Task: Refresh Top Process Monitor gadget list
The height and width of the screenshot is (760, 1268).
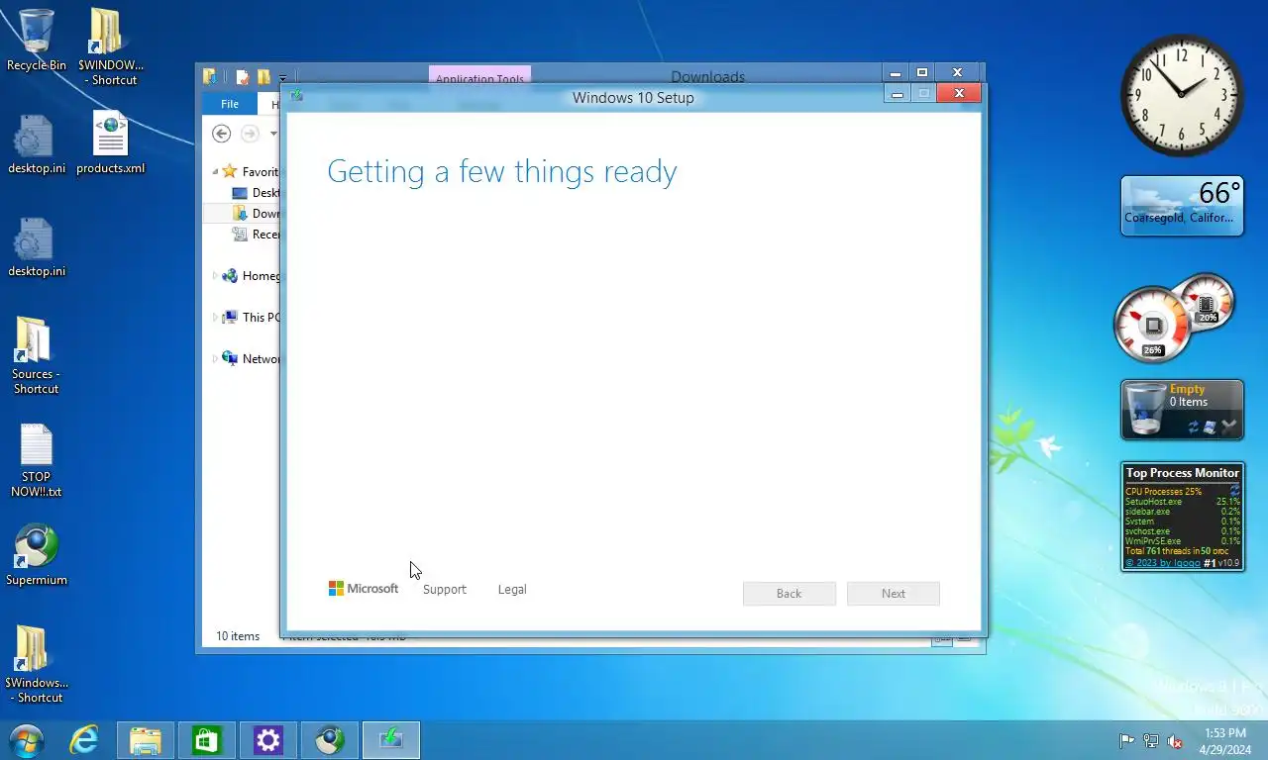Action: point(1235,491)
